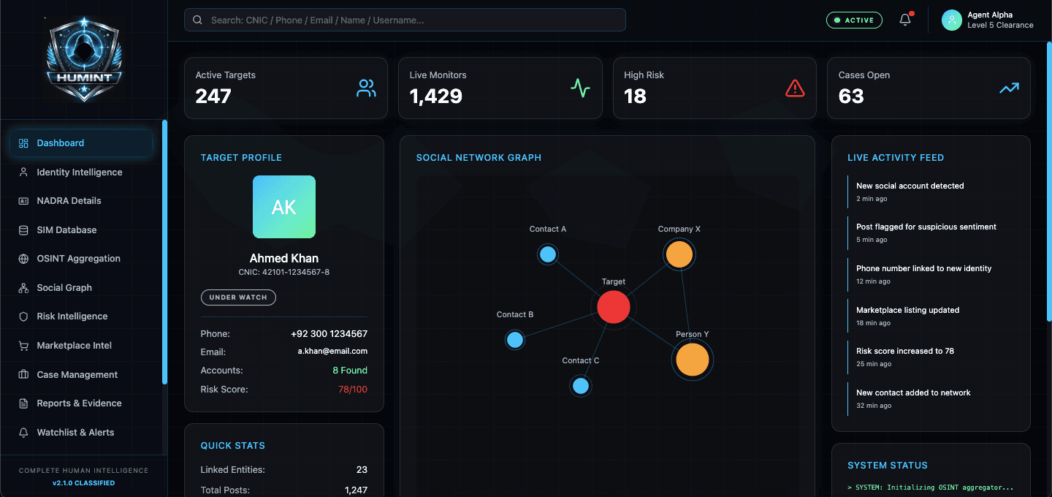The image size is (1052, 497).
Task: Navigate to OSINT Aggregation
Action: click(x=81, y=259)
